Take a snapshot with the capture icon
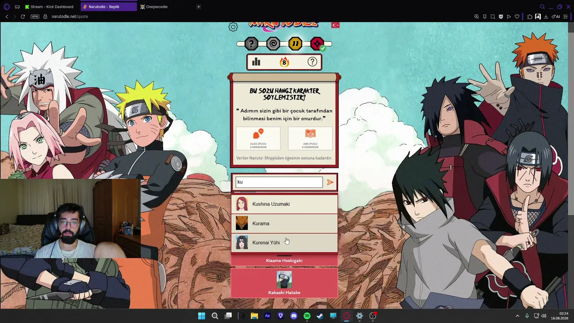Screen dimensions: 574x323 point(493,17)
